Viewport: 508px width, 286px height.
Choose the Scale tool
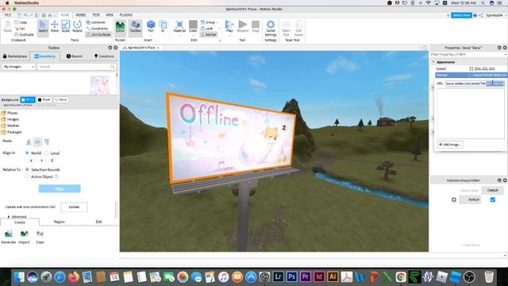click(x=66, y=26)
